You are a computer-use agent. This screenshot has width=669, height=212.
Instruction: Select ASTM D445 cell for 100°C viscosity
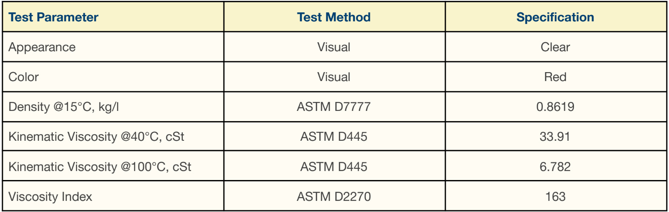pyautogui.click(x=334, y=166)
